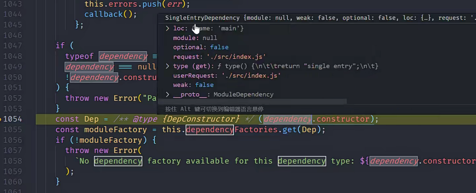The image size is (476, 193).
Task: Expand the loc property in hover
Action: pos(167,28)
